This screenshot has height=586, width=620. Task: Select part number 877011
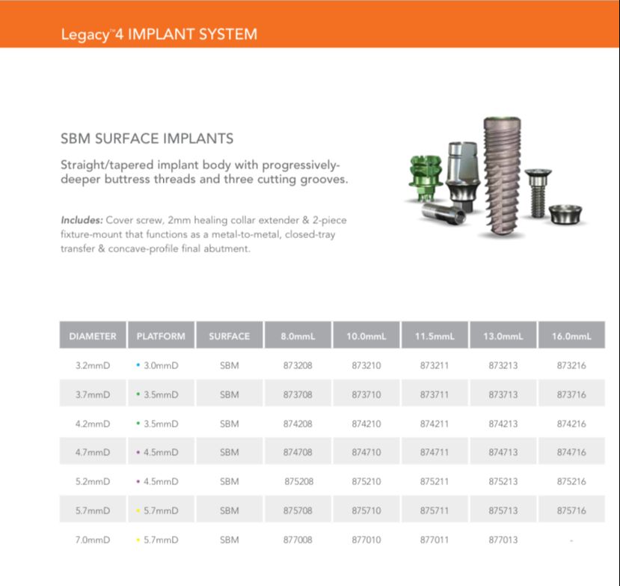click(x=435, y=540)
